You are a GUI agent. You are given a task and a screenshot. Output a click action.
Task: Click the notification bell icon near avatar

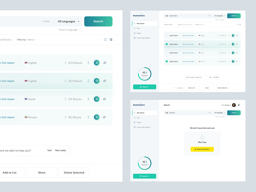(239, 105)
